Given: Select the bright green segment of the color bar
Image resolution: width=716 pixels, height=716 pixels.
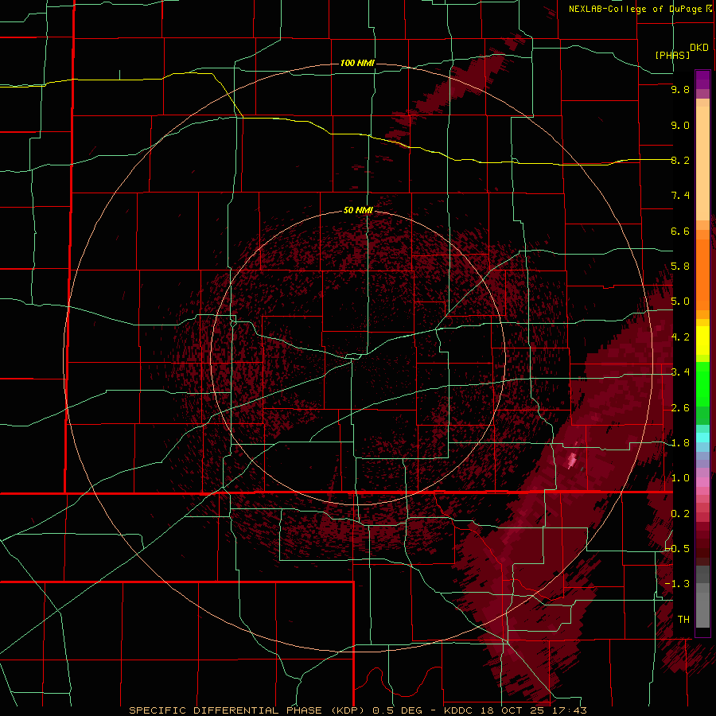Looking at the screenshot, I should 702,383.
